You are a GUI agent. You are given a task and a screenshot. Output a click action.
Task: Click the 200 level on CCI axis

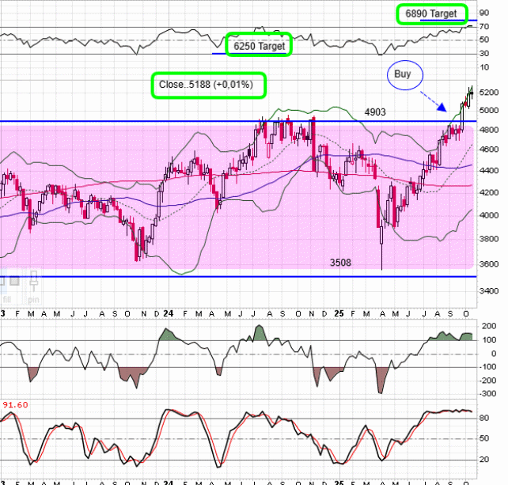(486, 326)
